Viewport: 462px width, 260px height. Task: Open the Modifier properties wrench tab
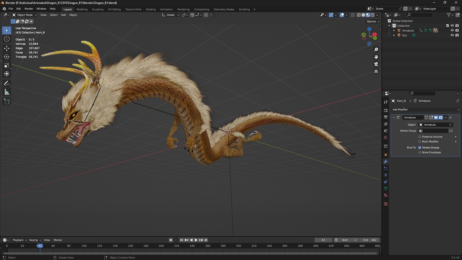pyautogui.click(x=386, y=161)
